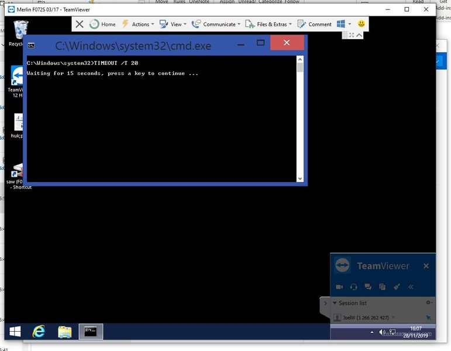Open Internet Explorer from remote taskbar
This screenshot has width=451, height=351.
pyautogui.click(x=39, y=332)
